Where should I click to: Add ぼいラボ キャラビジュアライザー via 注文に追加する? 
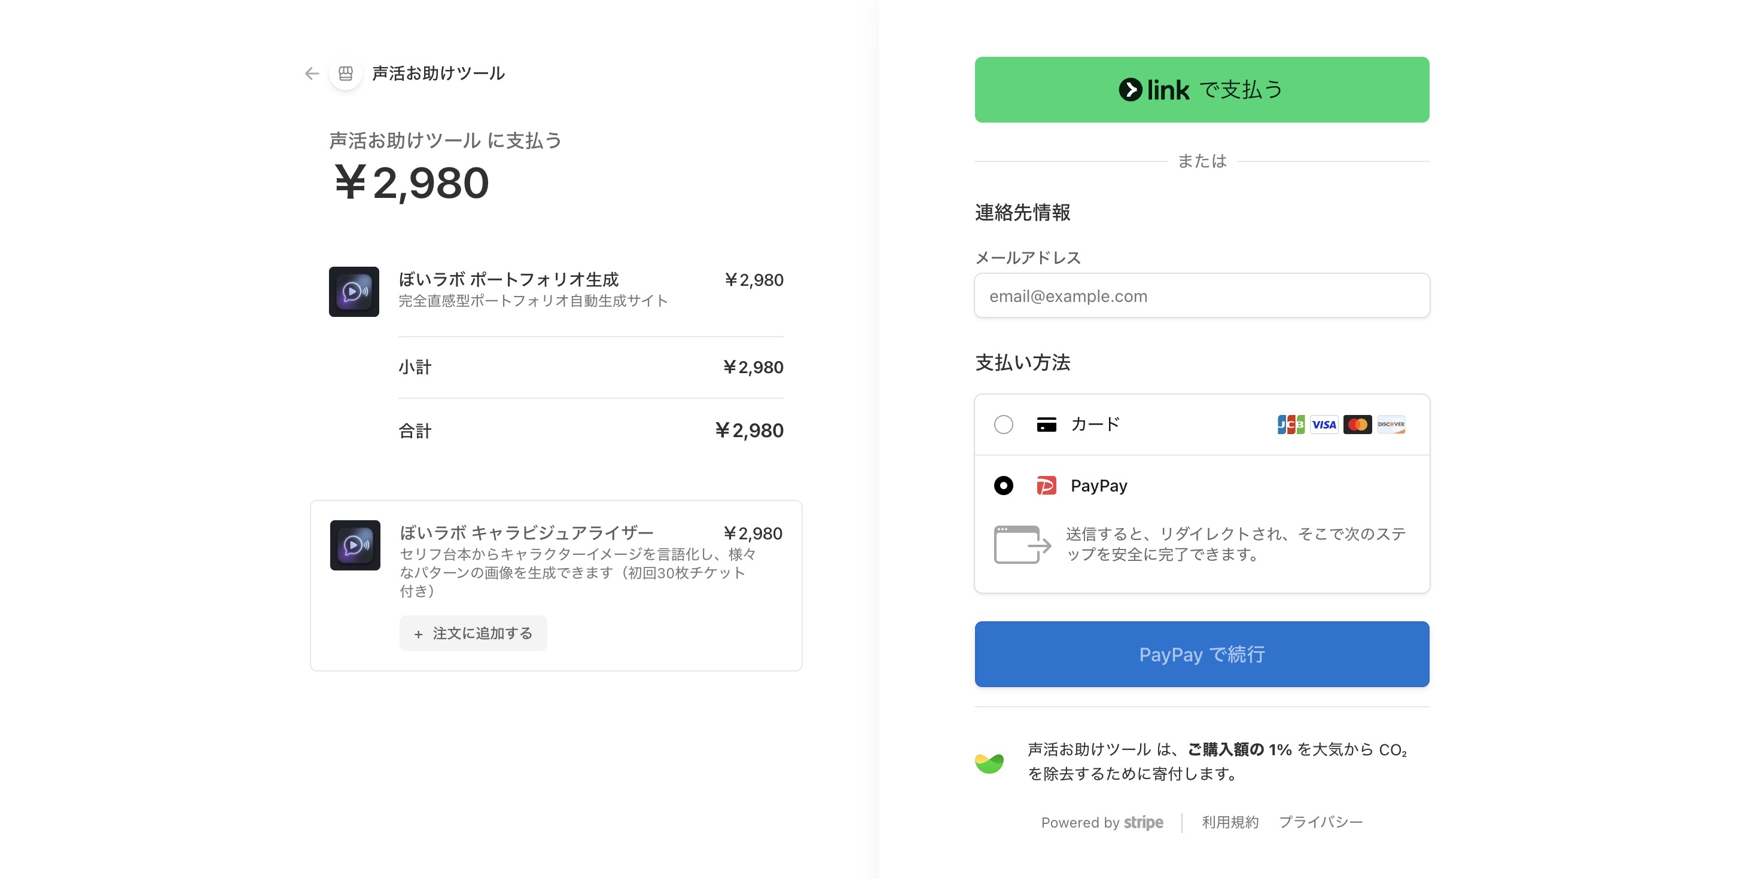click(x=473, y=633)
